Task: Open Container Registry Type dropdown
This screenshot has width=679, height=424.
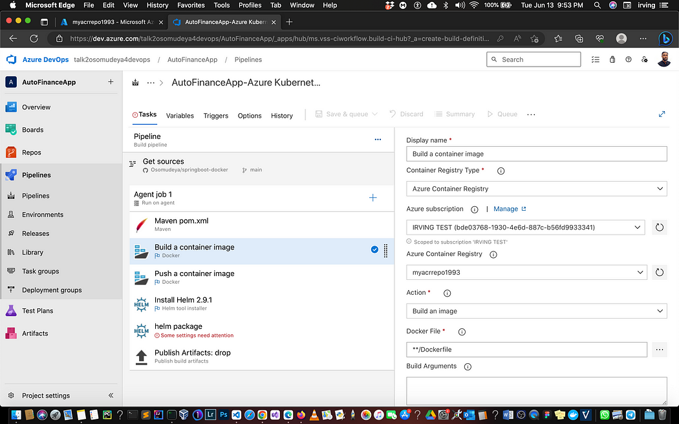Action: [x=537, y=189]
